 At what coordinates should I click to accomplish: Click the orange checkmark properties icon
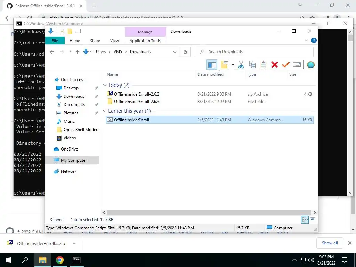286,65
